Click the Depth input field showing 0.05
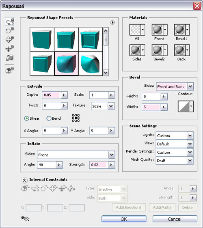This screenshot has height=228, width=203. pyautogui.click(x=52, y=95)
